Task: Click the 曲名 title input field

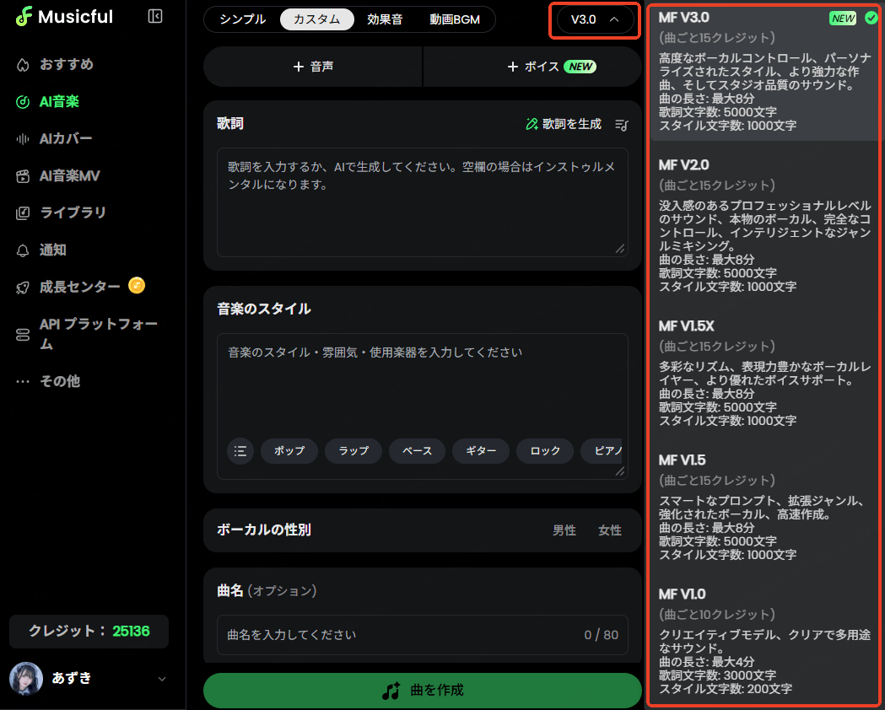Action: [x=423, y=635]
